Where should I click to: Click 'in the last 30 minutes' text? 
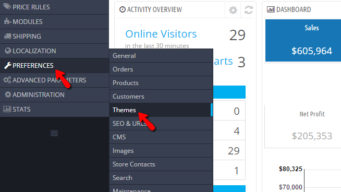(x=157, y=46)
